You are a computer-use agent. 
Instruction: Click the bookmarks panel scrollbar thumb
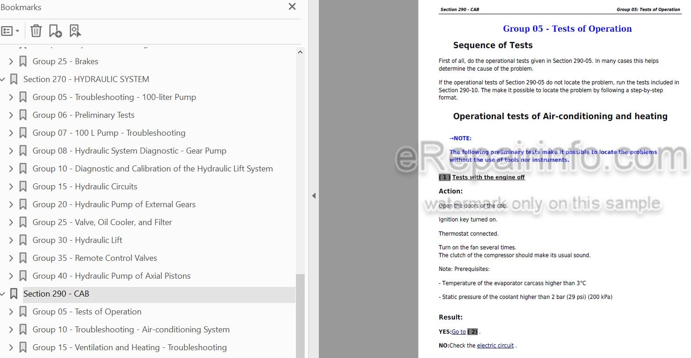(x=300, y=315)
